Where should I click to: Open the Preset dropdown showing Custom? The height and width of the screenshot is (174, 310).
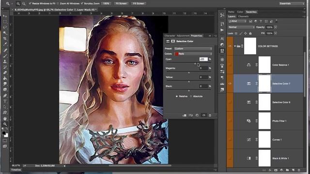point(193,48)
